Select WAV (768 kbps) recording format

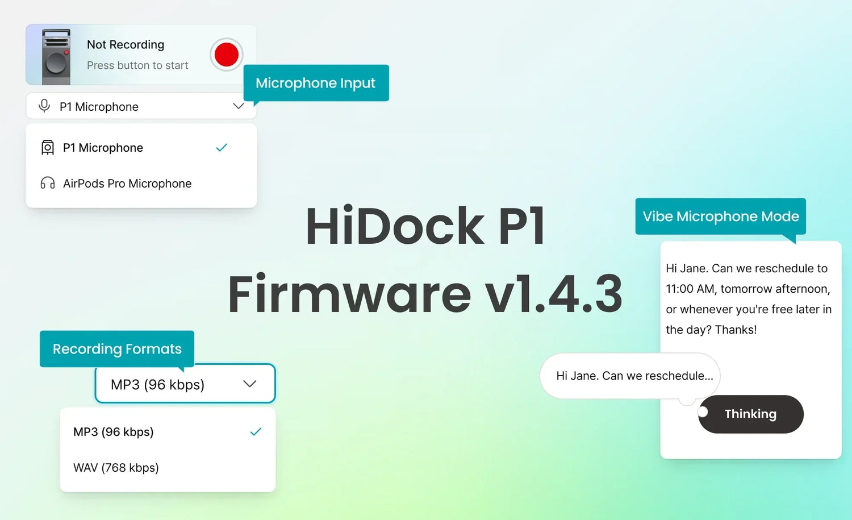168,468
